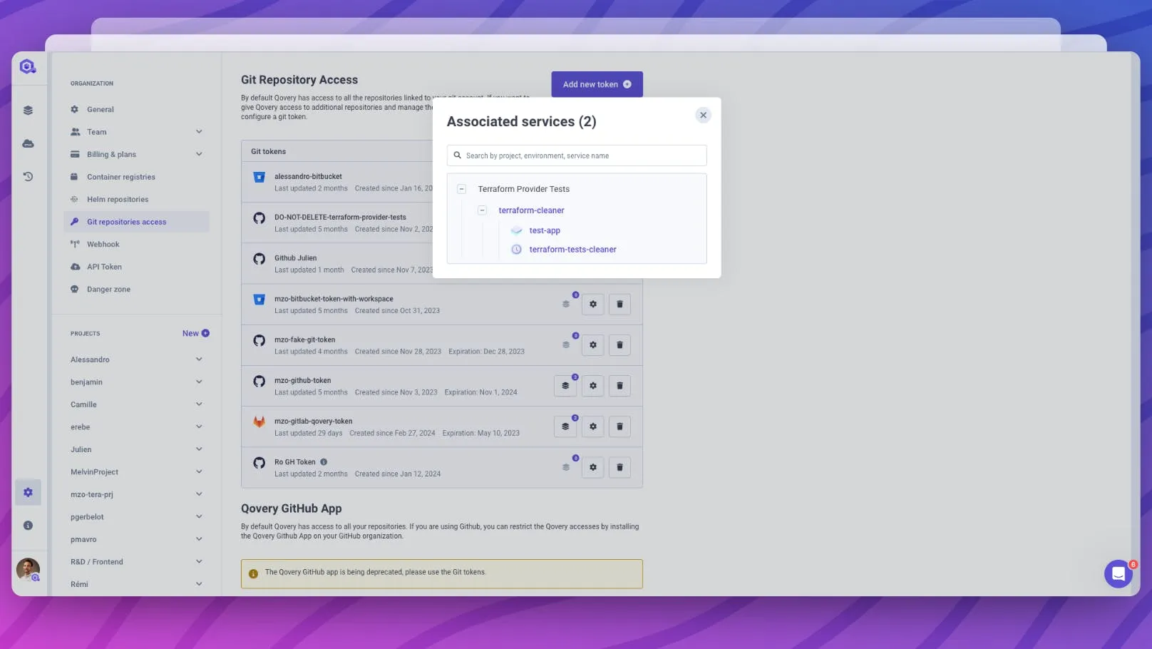This screenshot has width=1152, height=649.
Task: Show associated services of mzo-fake-git-token
Action: (x=566, y=345)
